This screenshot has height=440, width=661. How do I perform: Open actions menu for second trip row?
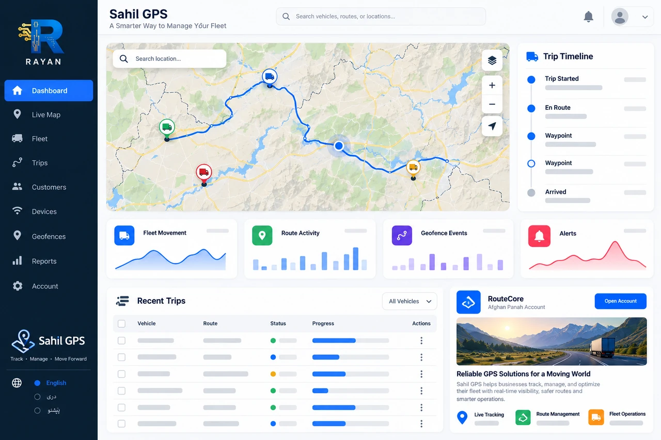pyautogui.click(x=421, y=357)
